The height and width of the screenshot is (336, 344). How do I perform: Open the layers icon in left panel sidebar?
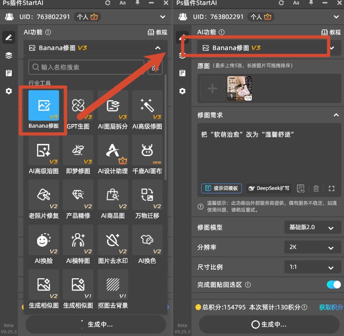coord(9,55)
